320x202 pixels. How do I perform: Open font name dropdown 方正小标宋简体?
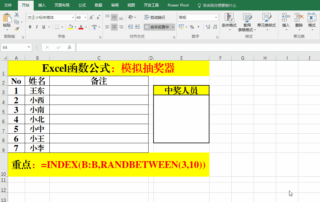point(73,18)
